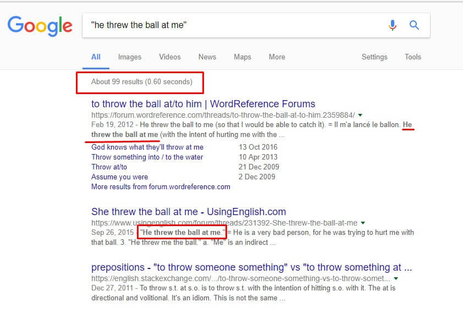The image size is (463, 313).
Task: Click the blue magnifying glass search icon
Action: [414, 25]
